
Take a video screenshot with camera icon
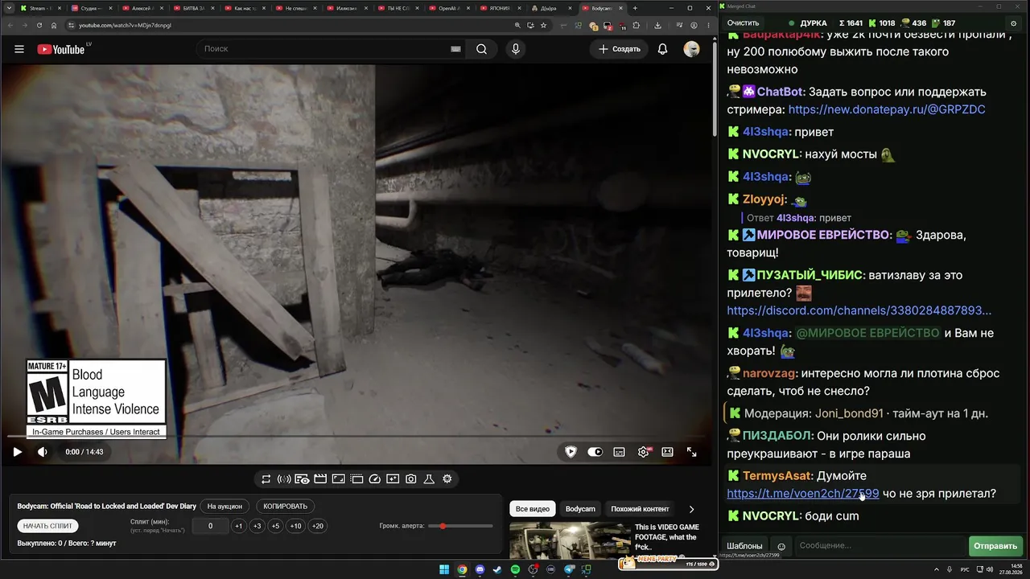[x=411, y=479]
